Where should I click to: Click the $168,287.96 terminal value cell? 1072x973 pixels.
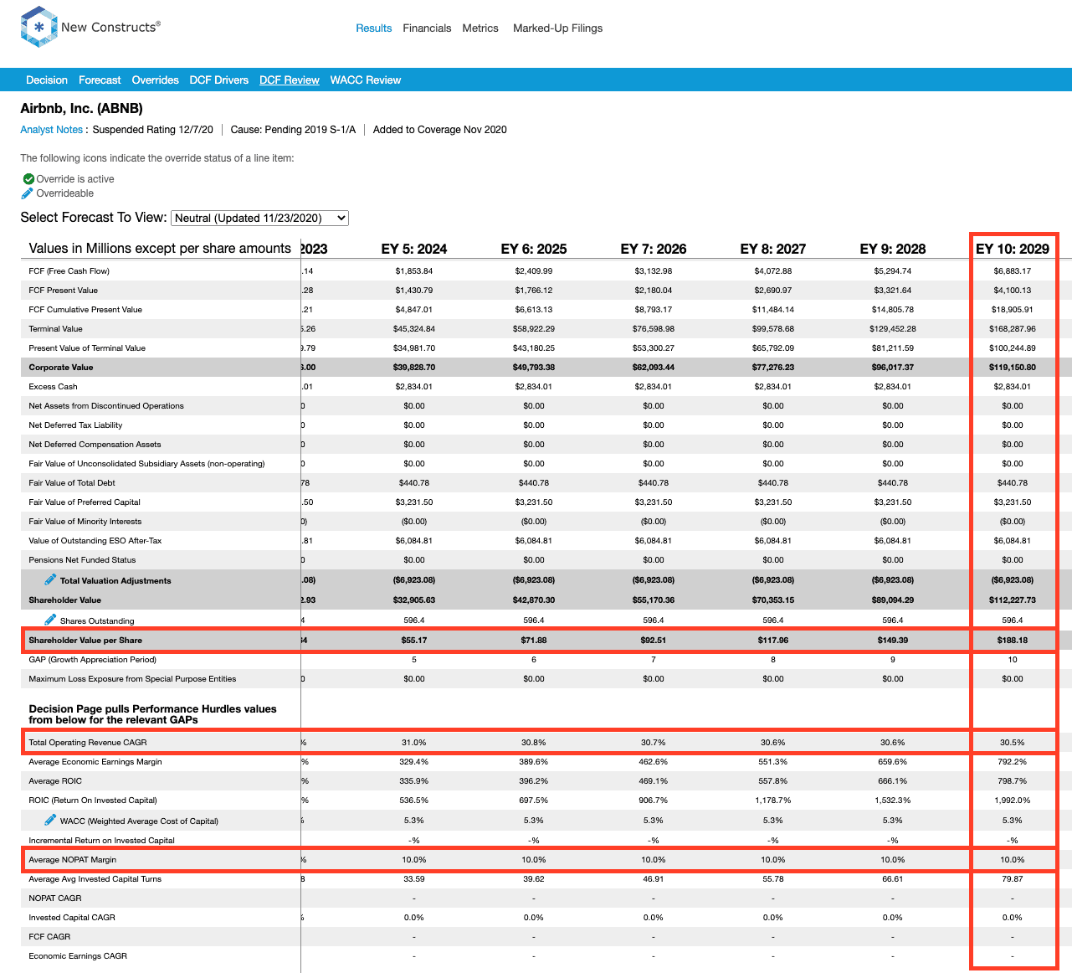tap(1013, 329)
